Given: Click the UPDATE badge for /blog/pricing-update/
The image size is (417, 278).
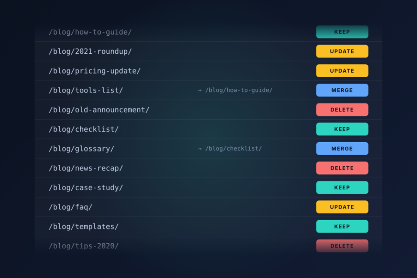Looking at the screenshot, I should click(x=342, y=71).
